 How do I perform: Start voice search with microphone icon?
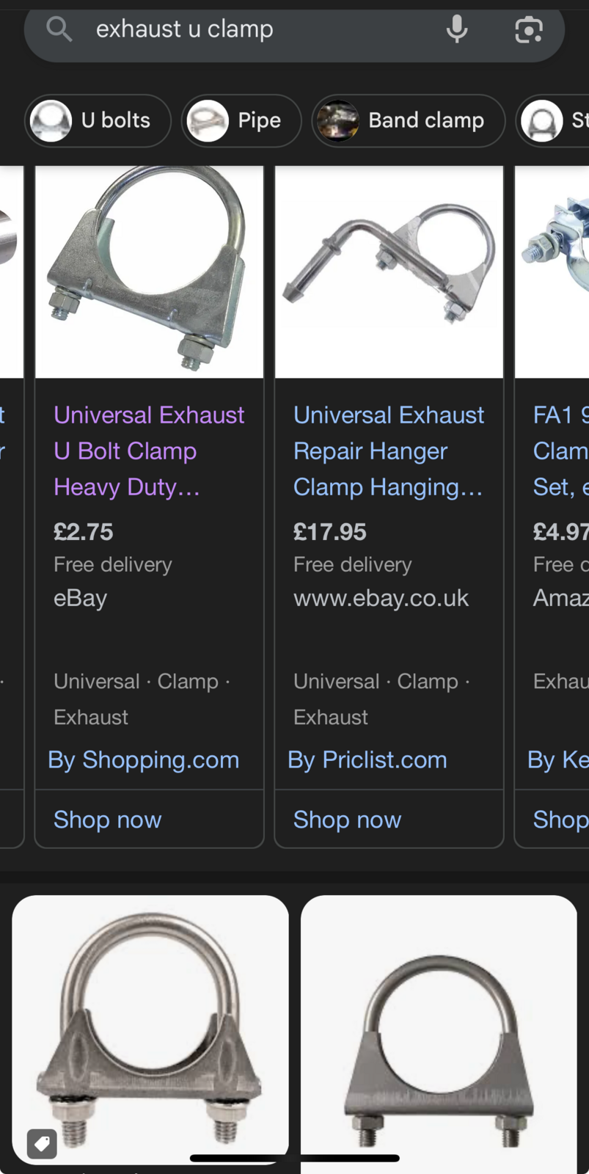[457, 29]
